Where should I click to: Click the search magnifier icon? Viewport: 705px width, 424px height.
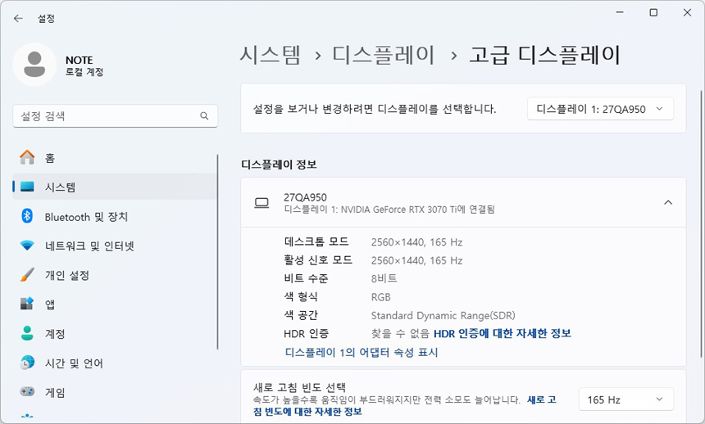point(204,116)
